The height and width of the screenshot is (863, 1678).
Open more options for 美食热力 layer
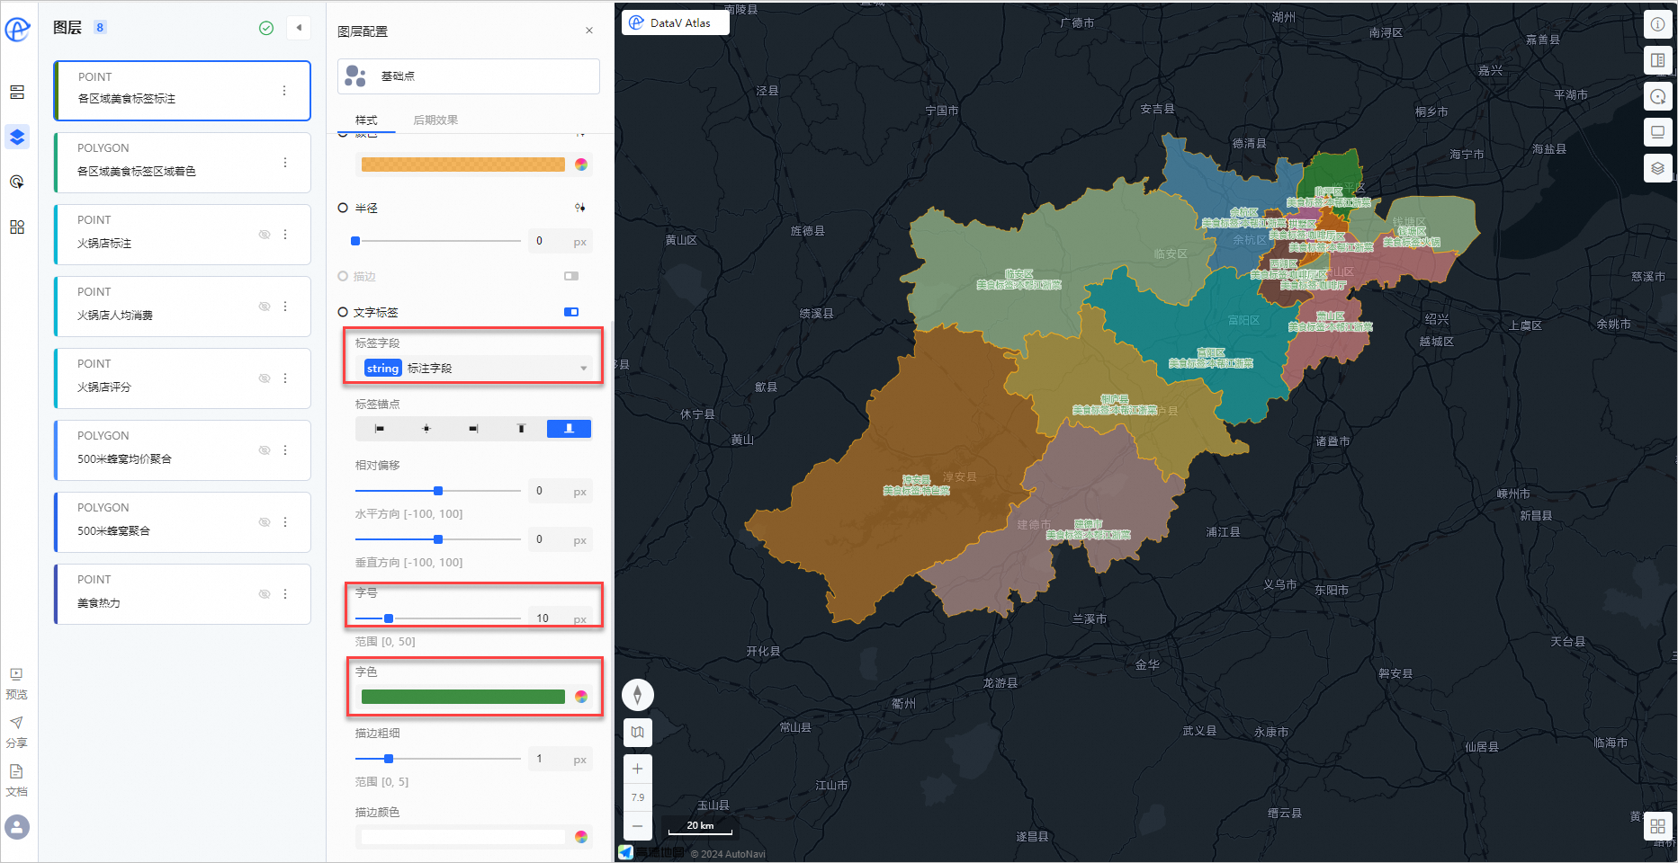click(x=285, y=594)
